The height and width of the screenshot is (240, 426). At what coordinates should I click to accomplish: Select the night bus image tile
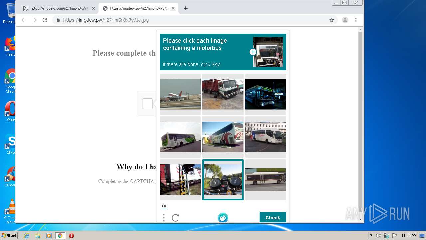point(266,94)
